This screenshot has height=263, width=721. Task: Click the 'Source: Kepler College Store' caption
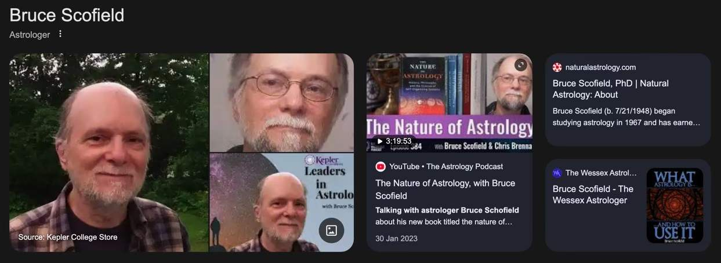coord(68,237)
